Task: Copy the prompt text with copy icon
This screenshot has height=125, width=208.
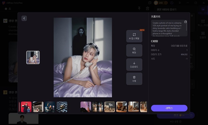Action: [x=185, y=22]
